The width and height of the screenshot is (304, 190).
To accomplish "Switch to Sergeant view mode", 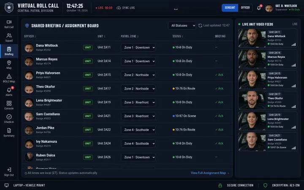I will click(230, 8).
